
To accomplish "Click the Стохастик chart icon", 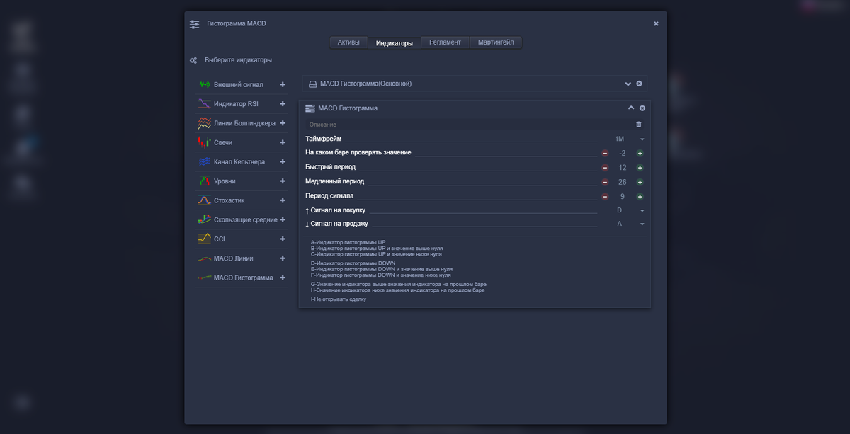I will click(204, 200).
